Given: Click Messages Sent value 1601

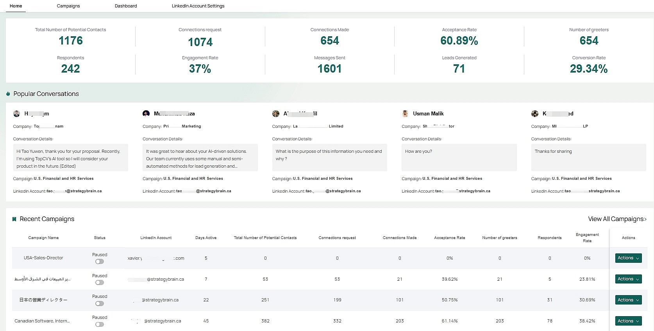Looking at the screenshot, I should pos(329,69).
